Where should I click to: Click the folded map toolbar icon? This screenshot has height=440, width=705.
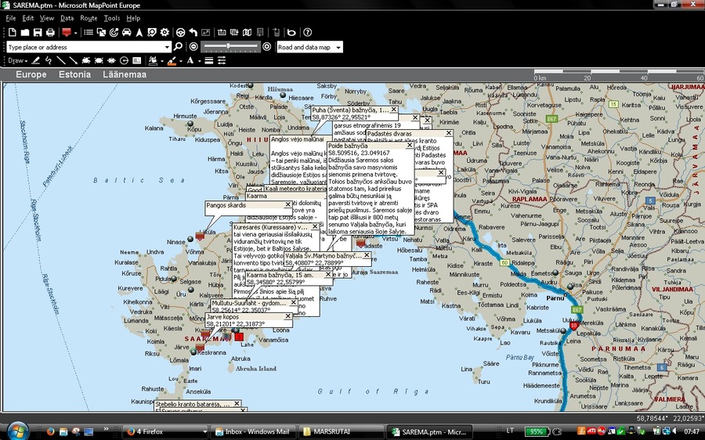(x=247, y=32)
